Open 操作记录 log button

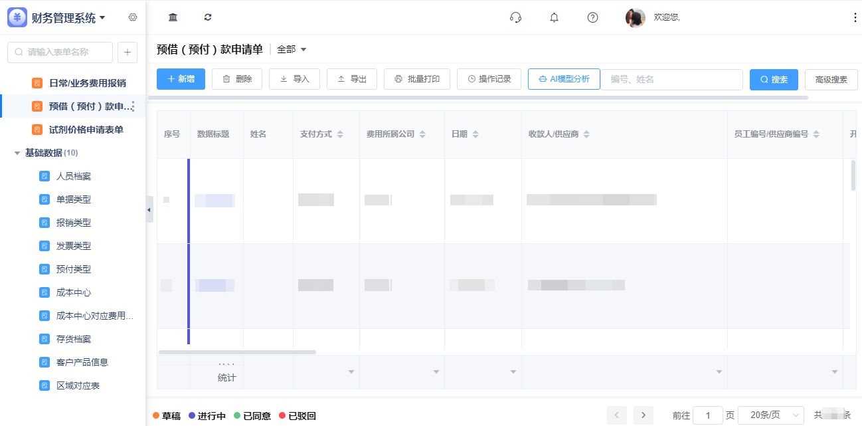(489, 79)
